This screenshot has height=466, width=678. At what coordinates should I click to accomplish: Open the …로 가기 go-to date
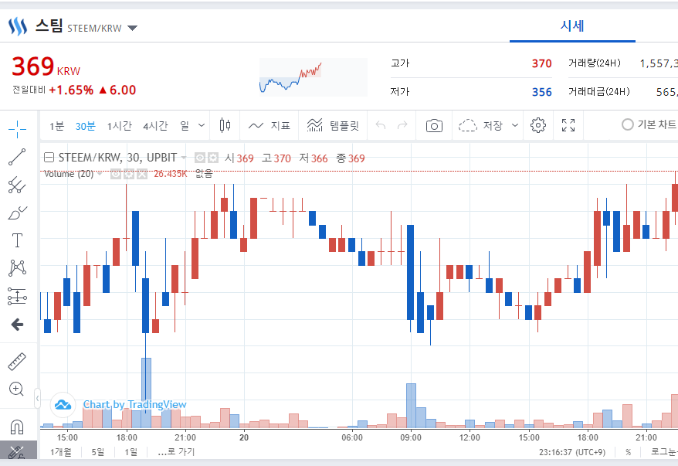176,452
